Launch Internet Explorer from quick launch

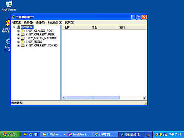(31, 134)
